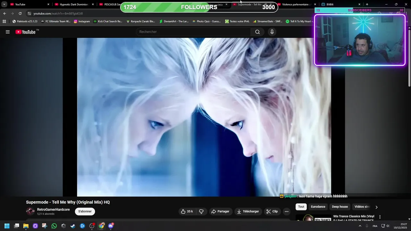Click the S'abonner button
The width and height of the screenshot is (411, 231).
[85, 211]
